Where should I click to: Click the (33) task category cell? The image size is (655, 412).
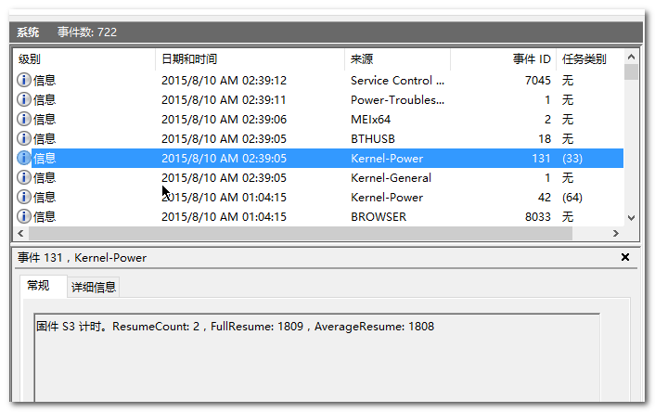pos(572,159)
